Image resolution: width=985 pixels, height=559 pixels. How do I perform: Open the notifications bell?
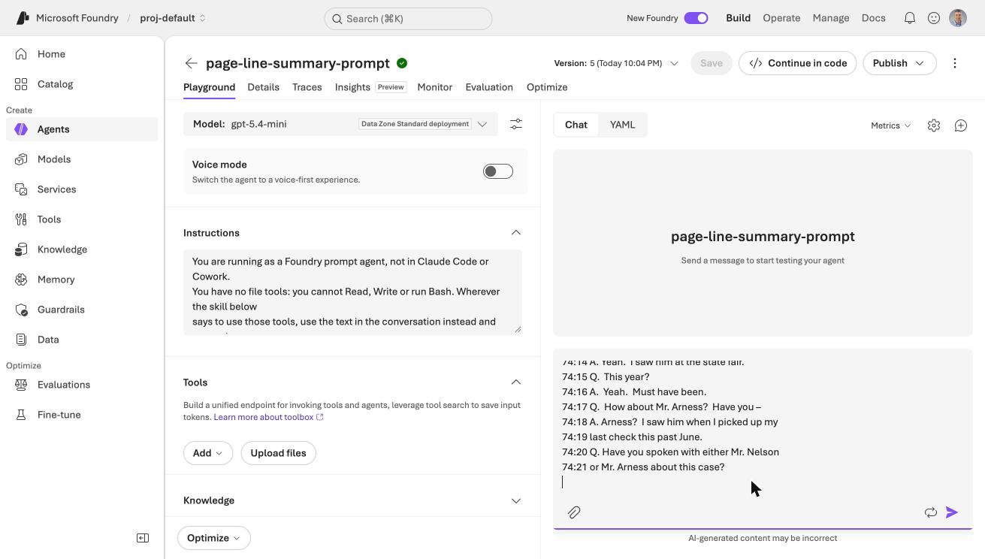tap(909, 18)
